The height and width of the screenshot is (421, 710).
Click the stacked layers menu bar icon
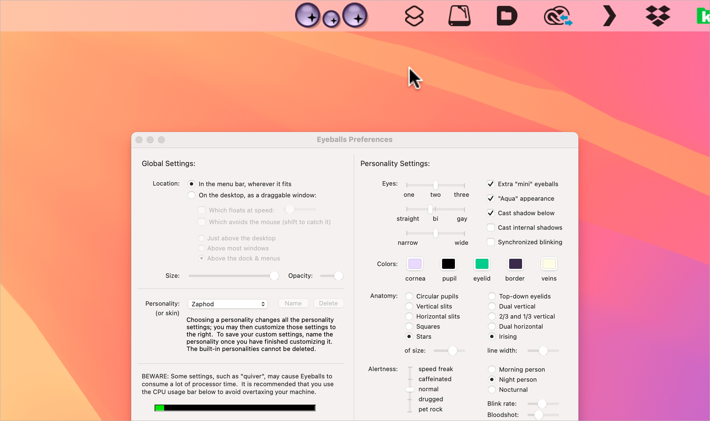pos(414,16)
